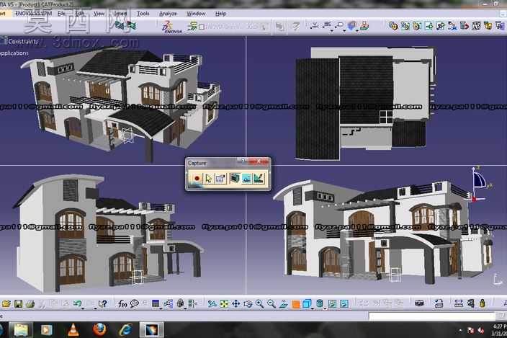Swap visible space toggle
Viewport: 507px width, 338px height.
tap(344, 303)
